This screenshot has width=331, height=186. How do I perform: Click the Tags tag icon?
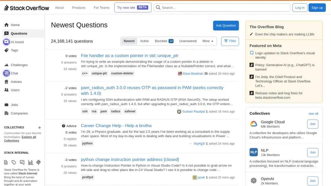click(x=6, y=50)
